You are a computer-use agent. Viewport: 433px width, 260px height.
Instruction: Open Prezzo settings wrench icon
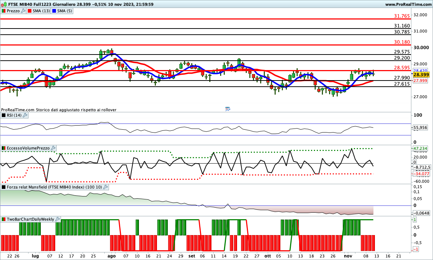pyautogui.click(x=23, y=11)
